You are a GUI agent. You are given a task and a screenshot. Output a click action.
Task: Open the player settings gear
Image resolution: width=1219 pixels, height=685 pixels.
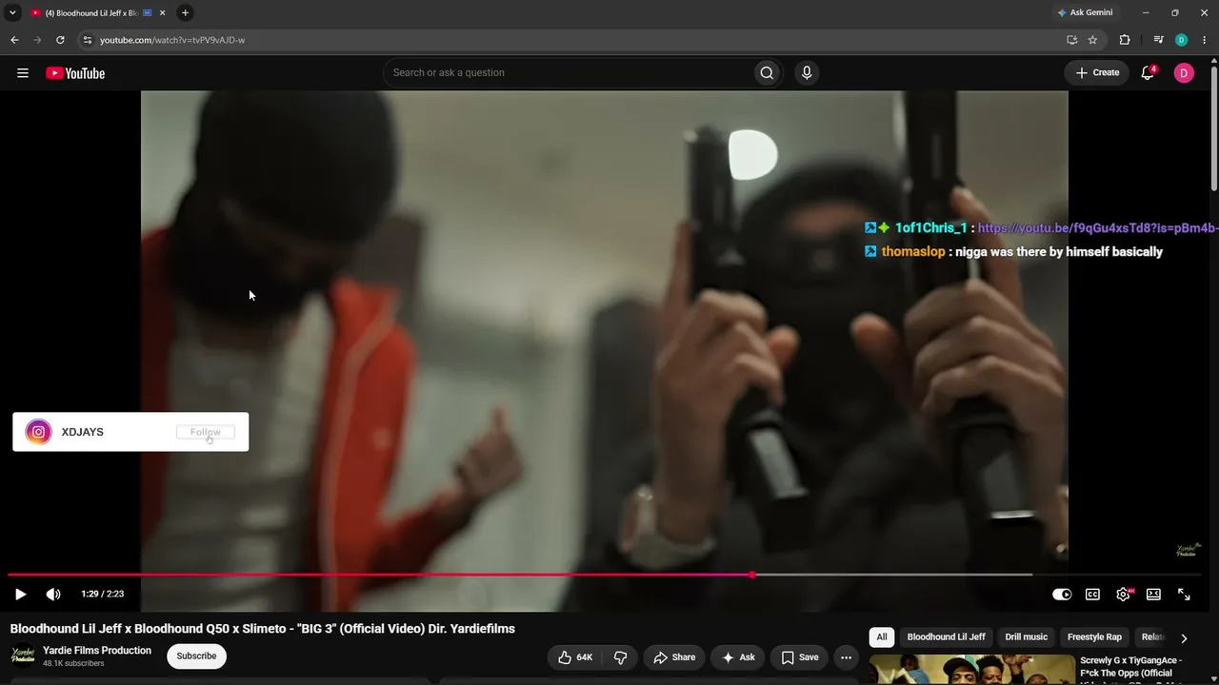click(1124, 595)
